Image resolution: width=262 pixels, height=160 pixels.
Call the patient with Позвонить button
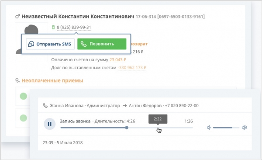click(102, 44)
